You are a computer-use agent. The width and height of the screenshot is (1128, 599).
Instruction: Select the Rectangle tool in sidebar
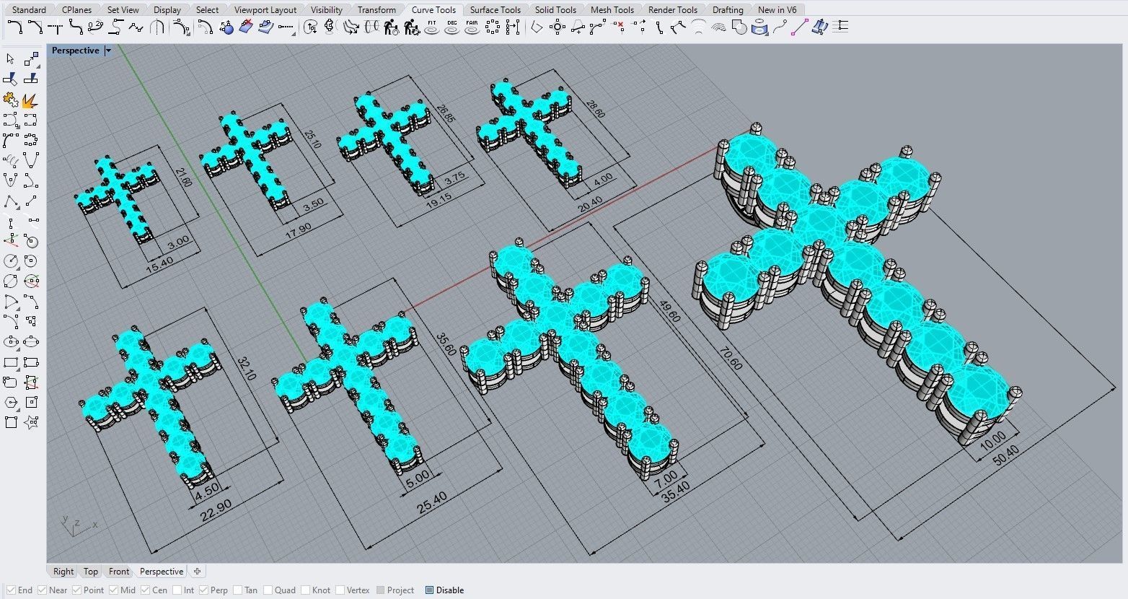click(11, 362)
